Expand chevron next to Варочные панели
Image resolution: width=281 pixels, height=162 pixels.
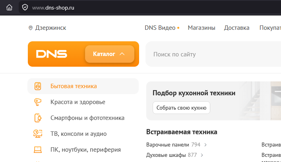tap(205, 145)
